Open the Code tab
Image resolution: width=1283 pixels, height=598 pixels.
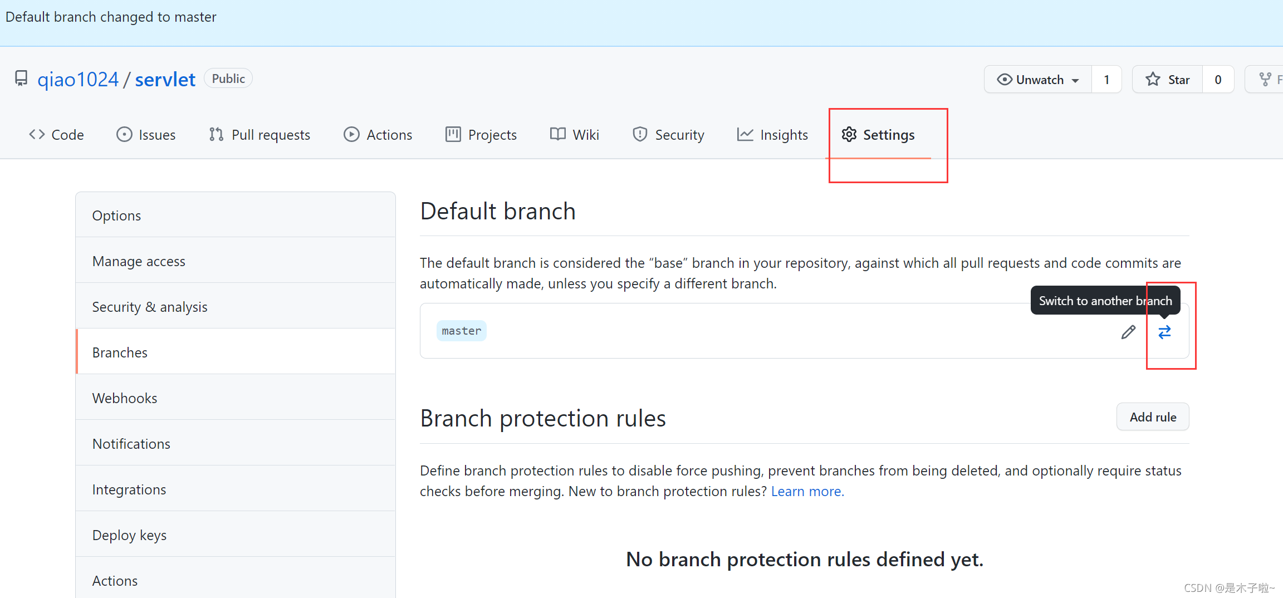(56, 135)
